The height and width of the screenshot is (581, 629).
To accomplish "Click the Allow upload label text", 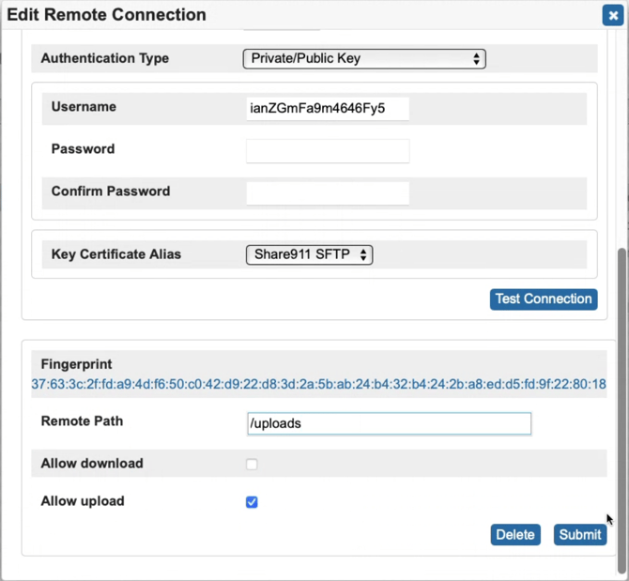I will (x=83, y=501).
